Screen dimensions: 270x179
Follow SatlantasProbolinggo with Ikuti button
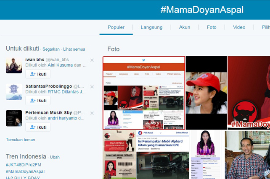pyautogui.click(x=38, y=100)
